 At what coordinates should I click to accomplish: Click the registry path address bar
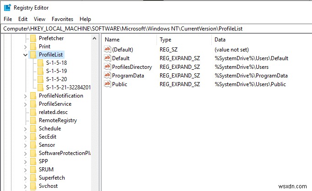coord(156,29)
